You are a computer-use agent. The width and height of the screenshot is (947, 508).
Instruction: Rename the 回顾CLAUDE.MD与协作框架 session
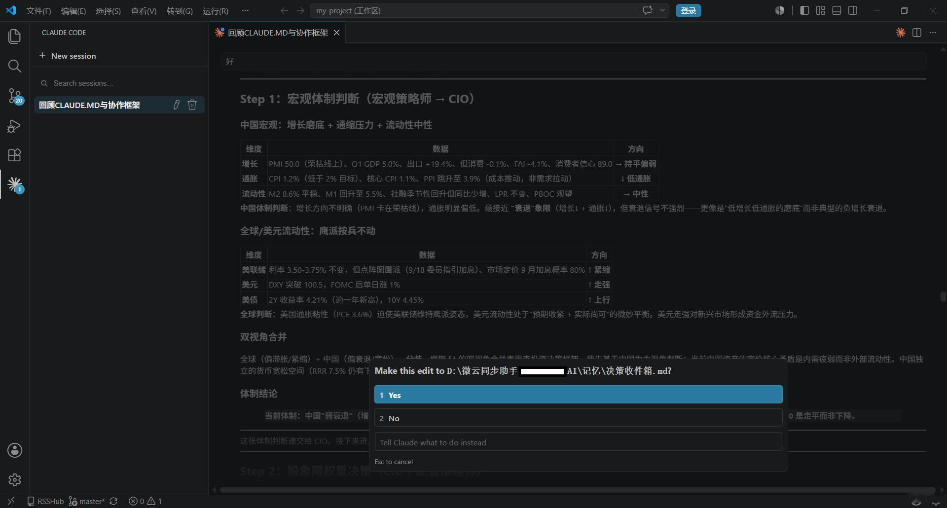click(177, 105)
